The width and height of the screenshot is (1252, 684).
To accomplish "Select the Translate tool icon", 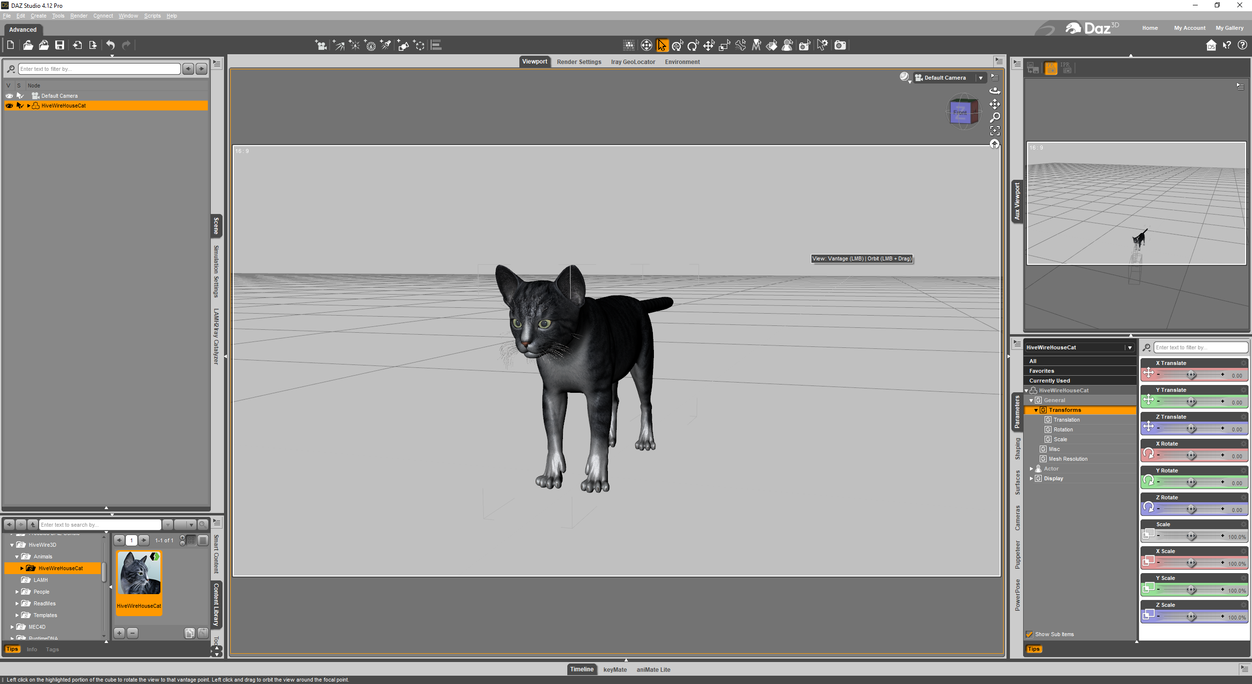I will click(709, 45).
